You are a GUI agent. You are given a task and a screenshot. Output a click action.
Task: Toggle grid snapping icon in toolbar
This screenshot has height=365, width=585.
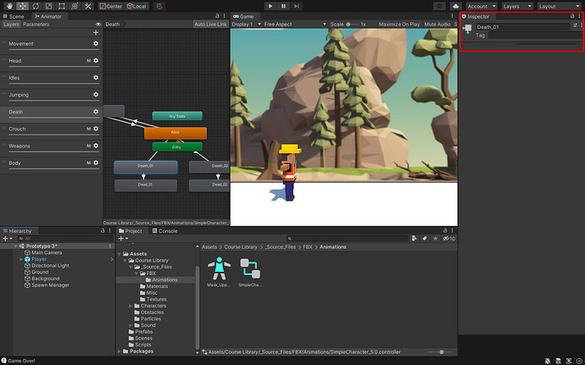click(x=159, y=6)
